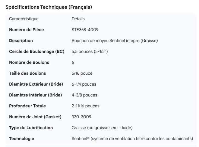This screenshot has height=147, width=199.
Task: Click the Caractéristique column header
Action: pyautogui.click(x=24, y=19)
